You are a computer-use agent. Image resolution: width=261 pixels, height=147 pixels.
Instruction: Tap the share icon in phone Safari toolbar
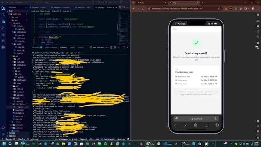pyautogui.click(x=195, y=125)
